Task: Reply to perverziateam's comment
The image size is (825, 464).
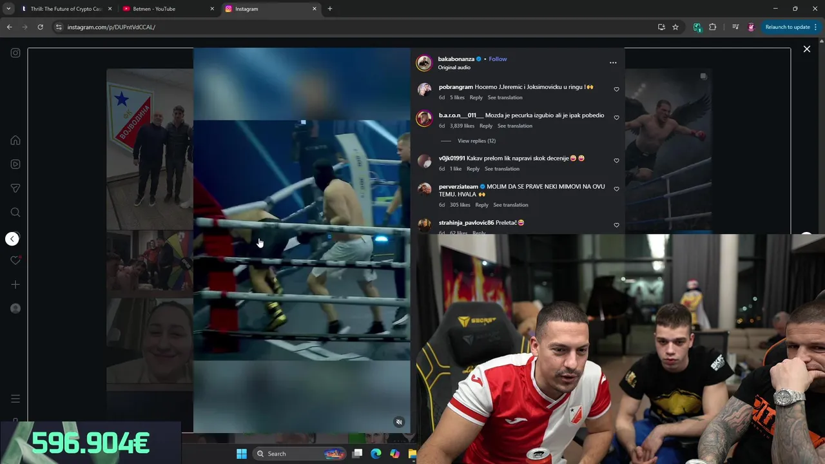Action: (x=481, y=205)
